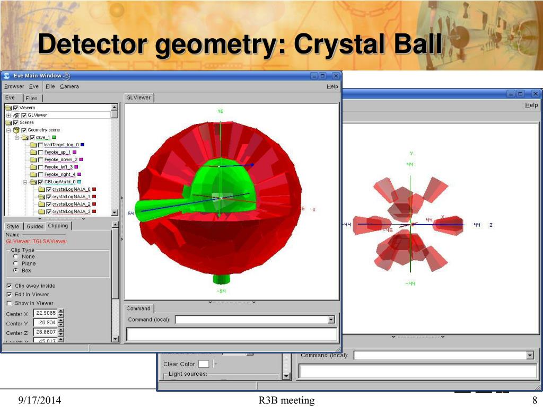Click the Eve Main Window title icon

point(7,76)
